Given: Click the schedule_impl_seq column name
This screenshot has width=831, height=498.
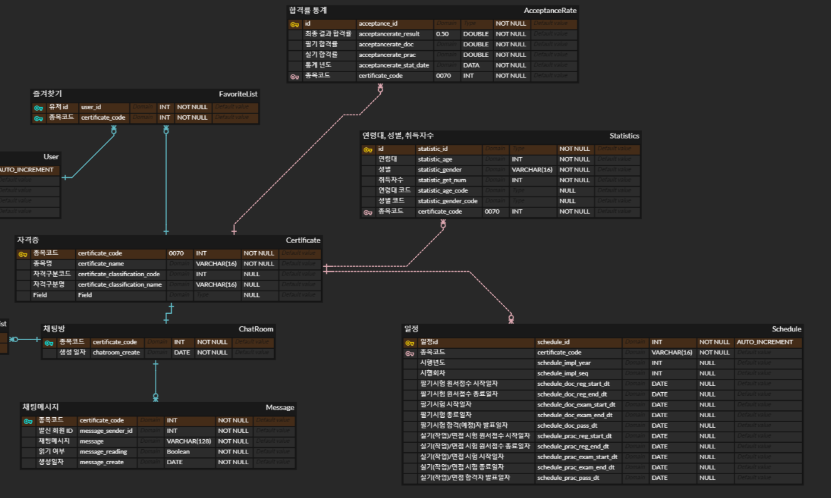Looking at the screenshot, I should 563,374.
